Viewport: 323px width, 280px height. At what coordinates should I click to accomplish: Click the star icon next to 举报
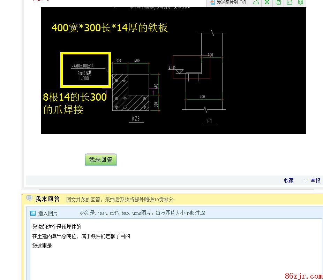pos(305,181)
